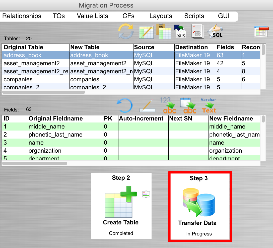Viewport: 273px width, 248px height.
Task: Click the Step 2 Create Table button
Action: (x=121, y=206)
